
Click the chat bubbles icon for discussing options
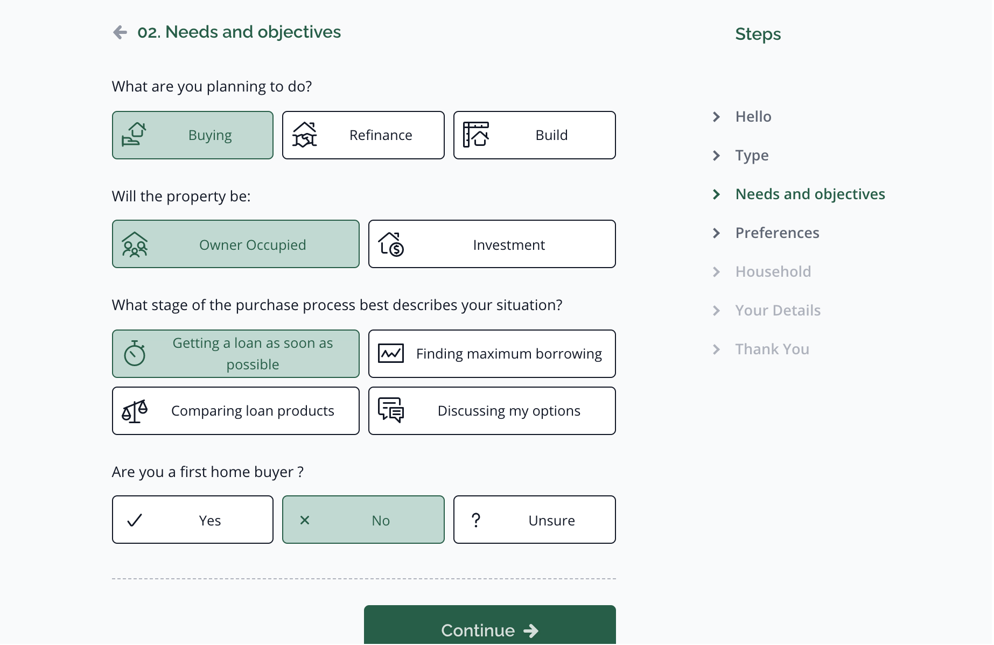coord(391,410)
